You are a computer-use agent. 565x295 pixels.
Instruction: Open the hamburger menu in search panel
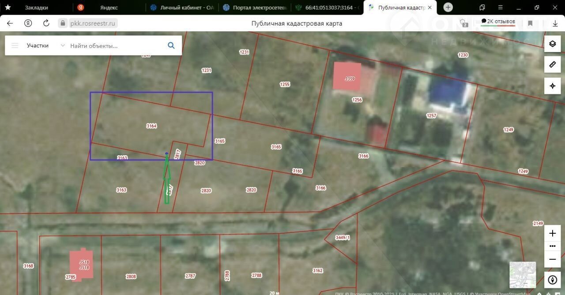(15, 45)
